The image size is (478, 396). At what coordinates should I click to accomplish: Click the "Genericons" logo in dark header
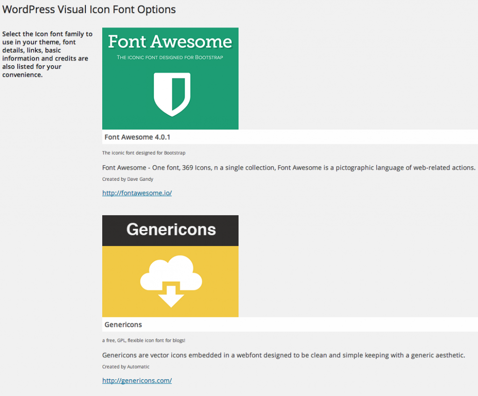point(171,230)
